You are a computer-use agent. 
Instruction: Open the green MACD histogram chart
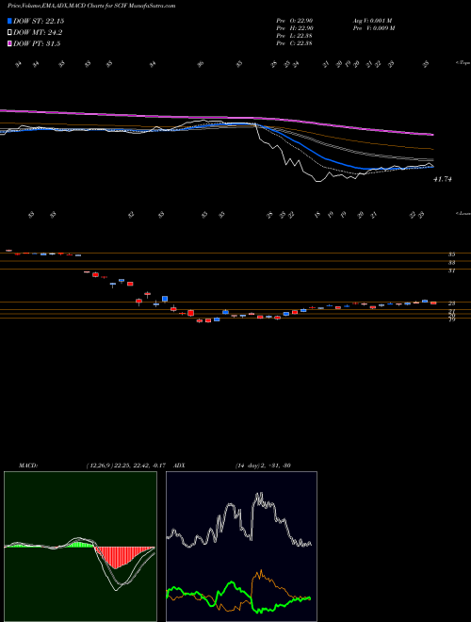click(80, 547)
